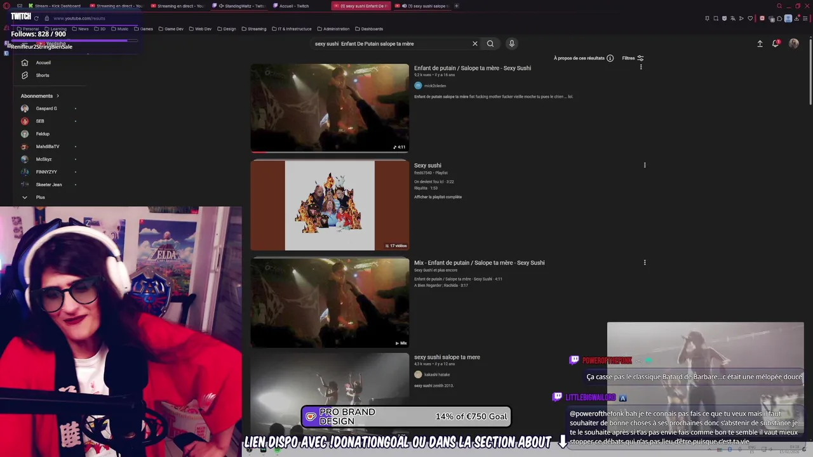Open a new browser tab with plus
This screenshot has height=457, width=813.
[x=456, y=6]
